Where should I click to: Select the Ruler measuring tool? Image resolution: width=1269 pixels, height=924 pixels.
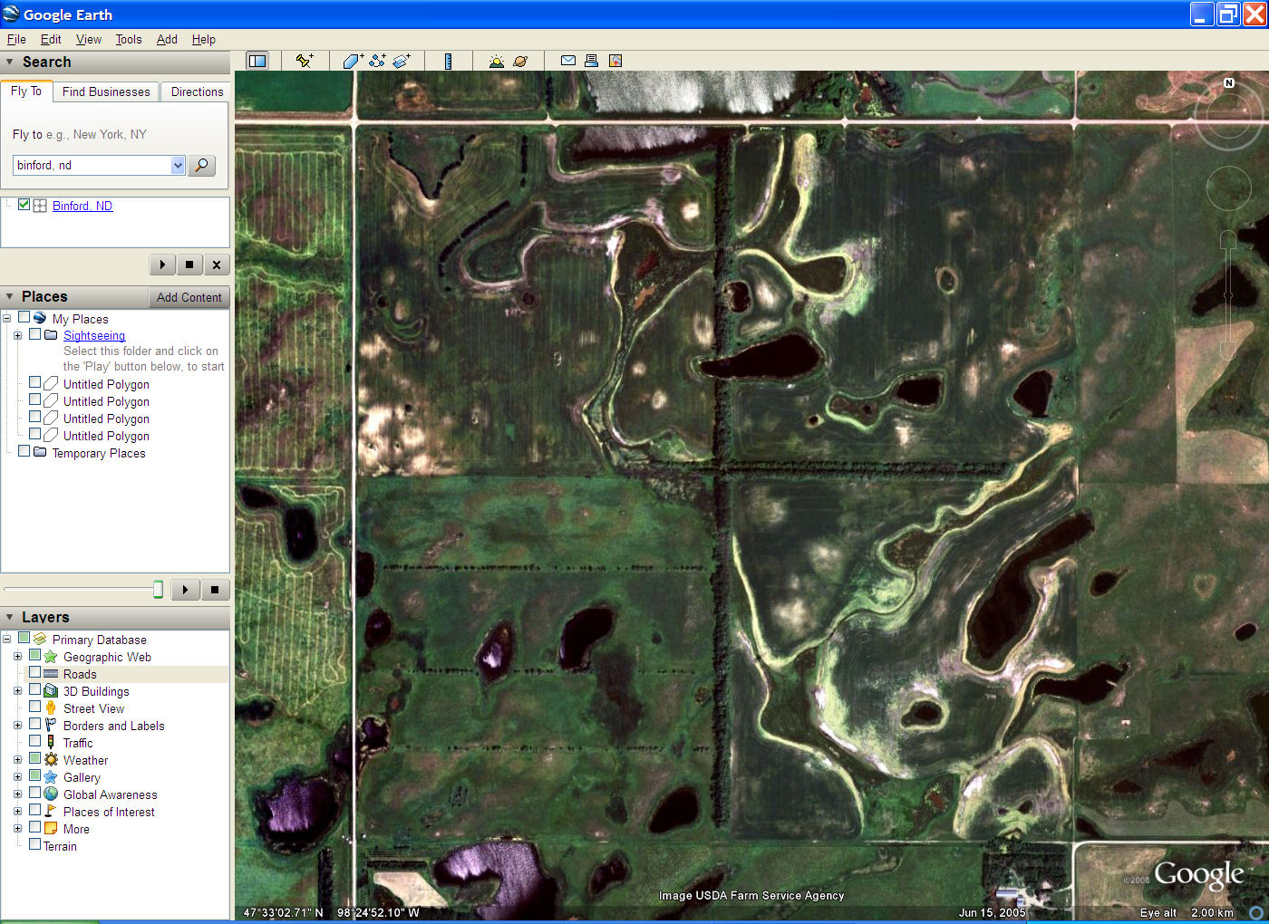click(x=448, y=61)
